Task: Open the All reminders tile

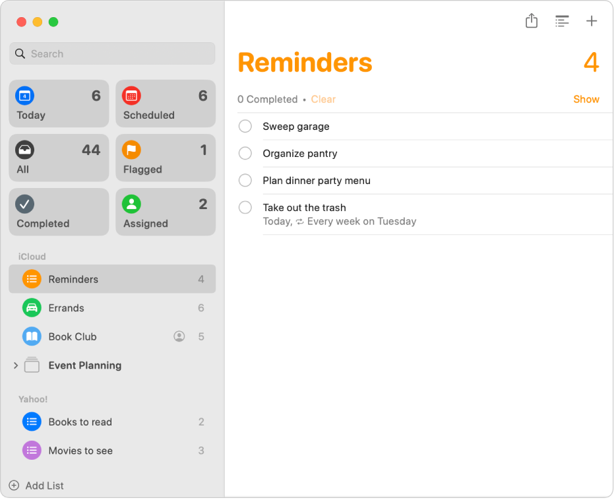Action: [x=59, y=158]
